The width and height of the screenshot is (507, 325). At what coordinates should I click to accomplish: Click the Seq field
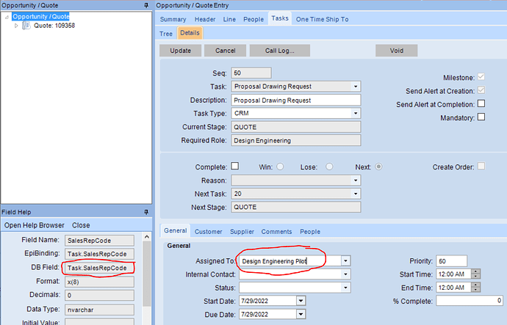coord(251,73)
